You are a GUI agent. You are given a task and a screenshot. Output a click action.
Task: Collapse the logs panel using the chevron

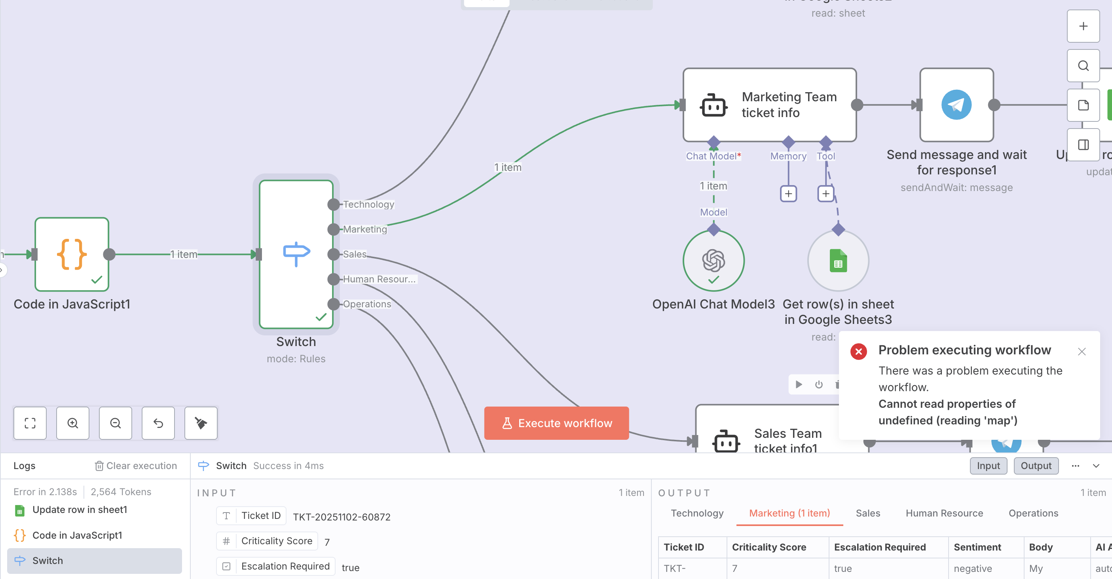[x=1096, y=465]
